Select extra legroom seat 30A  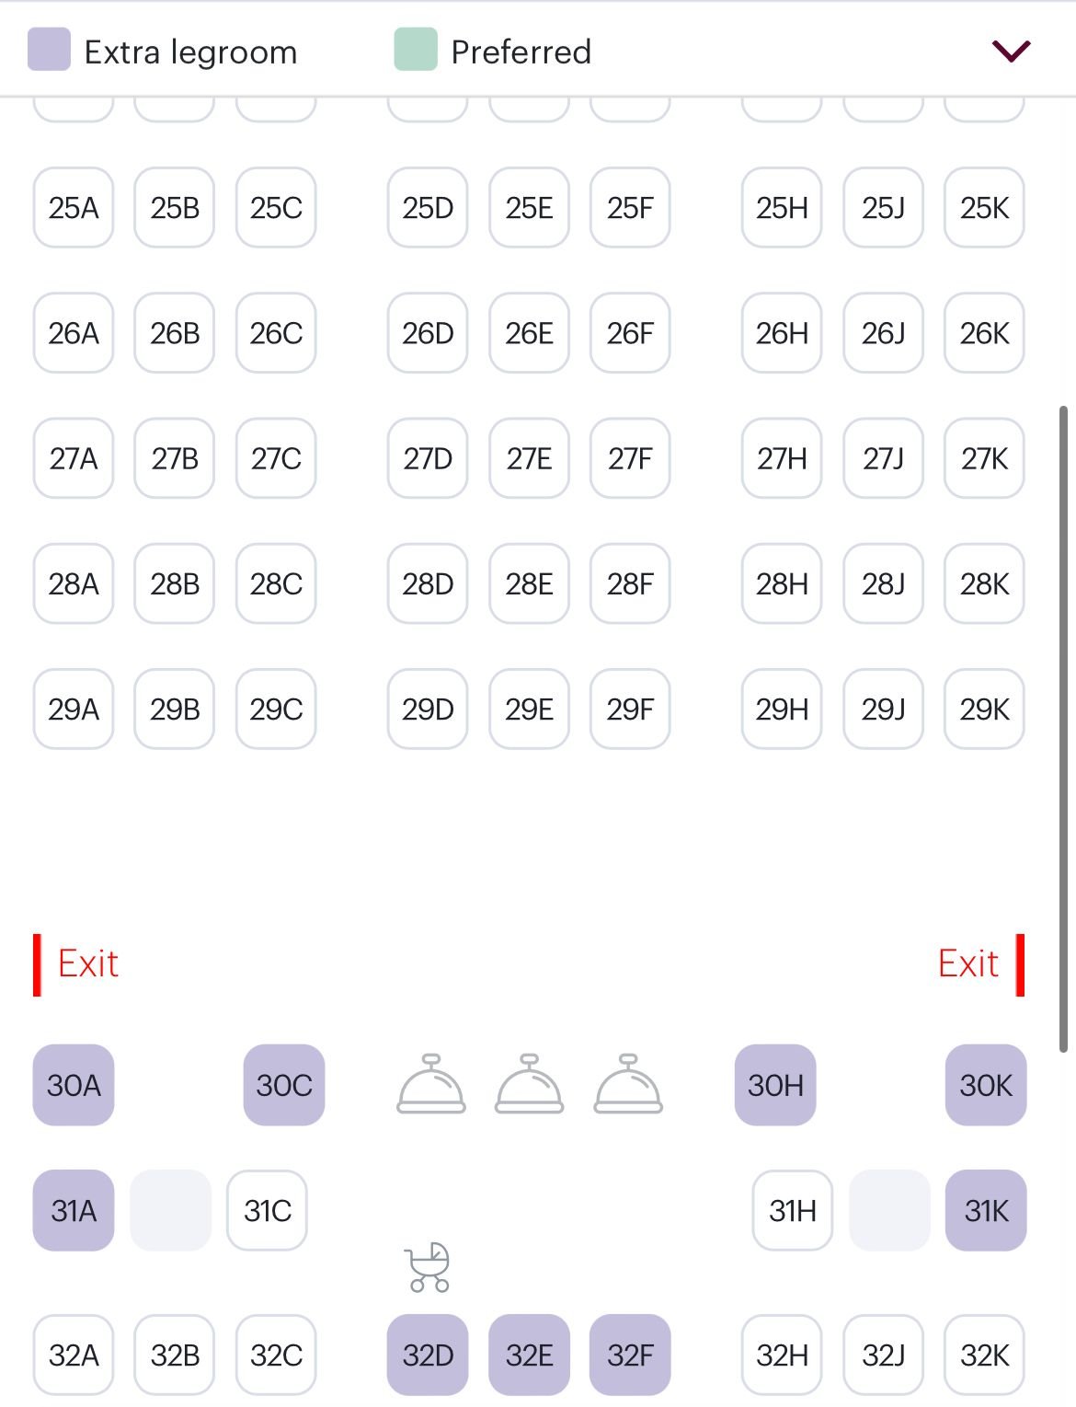tap(74, 1085)
